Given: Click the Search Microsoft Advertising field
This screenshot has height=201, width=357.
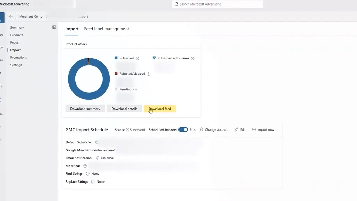Looking at the screenshot, I should [x=218, y=4].
